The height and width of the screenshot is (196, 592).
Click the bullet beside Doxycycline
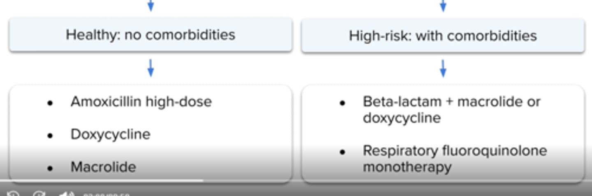[50, 135]
